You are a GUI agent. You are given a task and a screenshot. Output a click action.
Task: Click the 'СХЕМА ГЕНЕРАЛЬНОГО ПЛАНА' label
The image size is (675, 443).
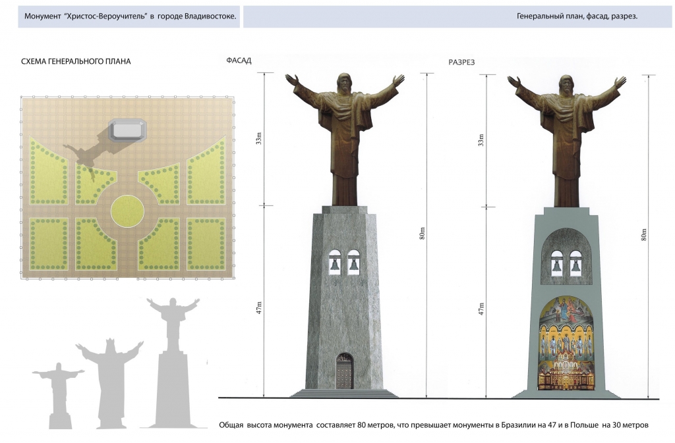coord(76,61)
